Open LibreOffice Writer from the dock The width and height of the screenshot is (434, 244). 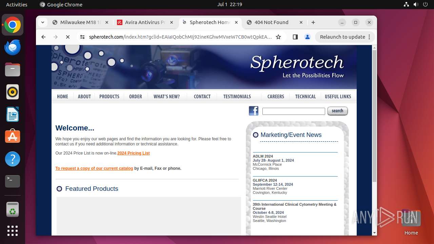13,114
